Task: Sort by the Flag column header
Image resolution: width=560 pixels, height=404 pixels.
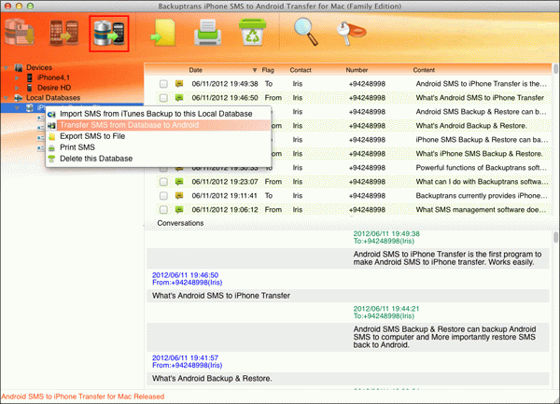Action: 268,70
